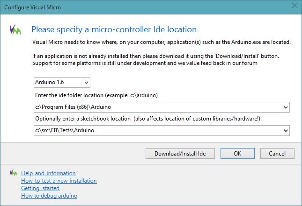Click the 'Please specify a micro-controller Ide location' heading
The image size is (302, 206).
[114, 29]
